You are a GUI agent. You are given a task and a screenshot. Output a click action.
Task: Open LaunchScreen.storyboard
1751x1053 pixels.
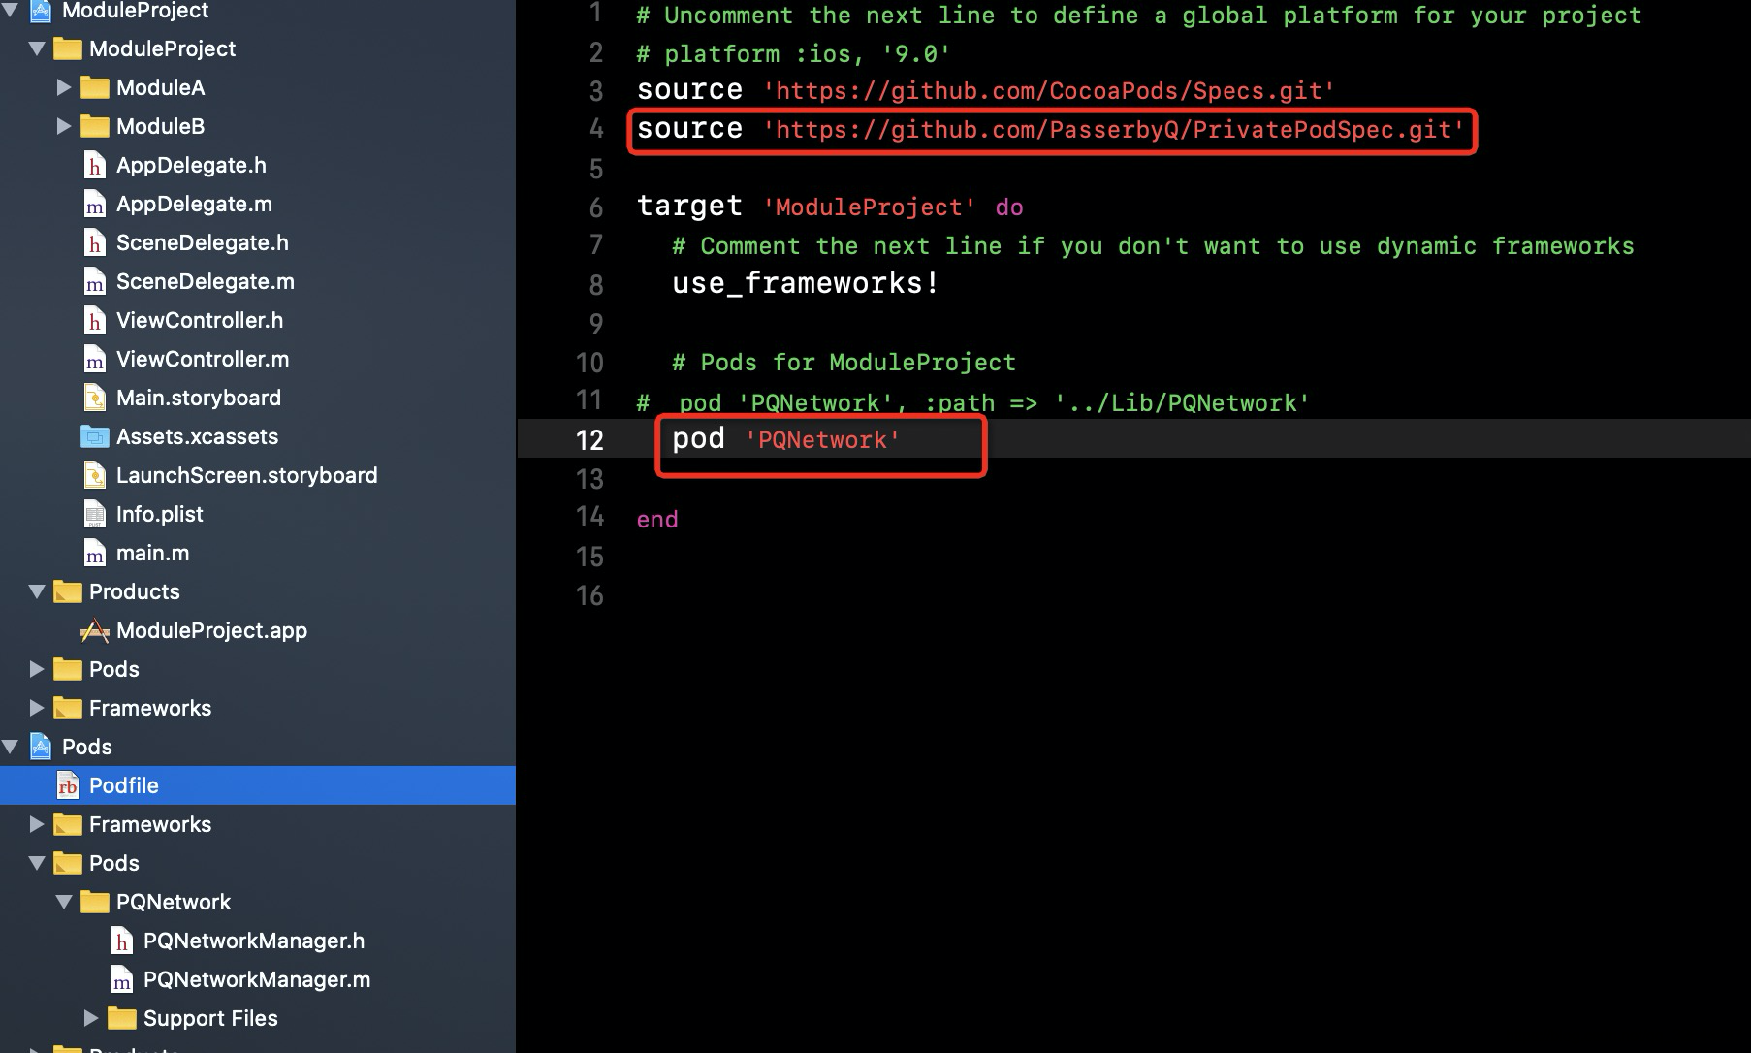pyautogui.click(x=247, y=475)
